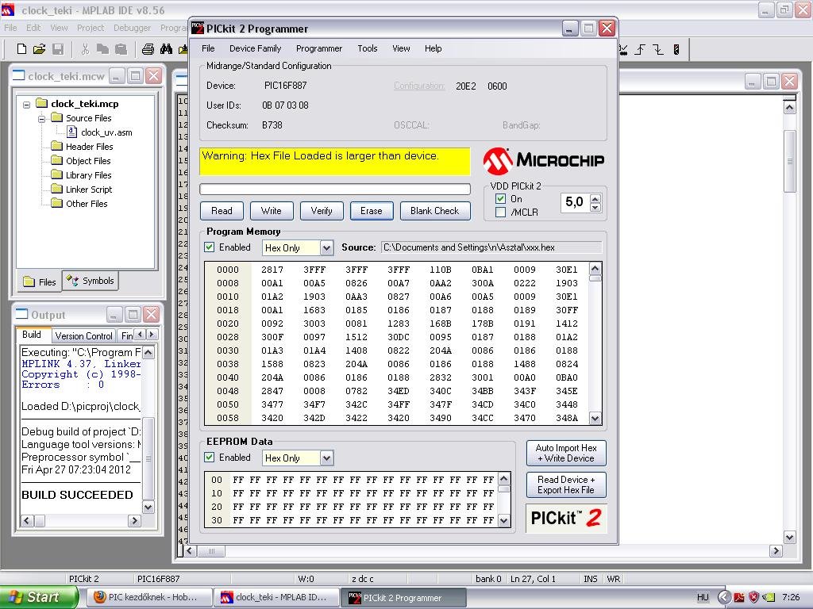Click the Verify button
This screenshot has height=609, width=813.
click(322, 211)
